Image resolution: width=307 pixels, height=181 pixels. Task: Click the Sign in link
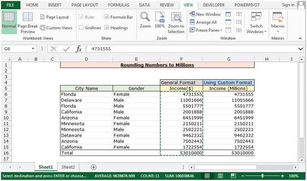coord(288,5)
